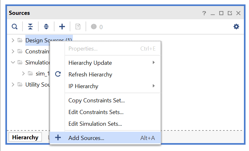Expand the sim_1 folder node

tap(23, 74)
